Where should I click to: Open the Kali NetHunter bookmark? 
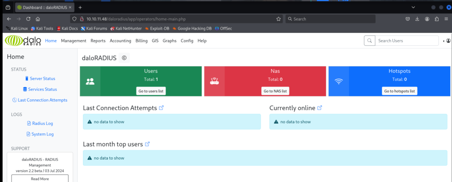(x=126, y=29)
